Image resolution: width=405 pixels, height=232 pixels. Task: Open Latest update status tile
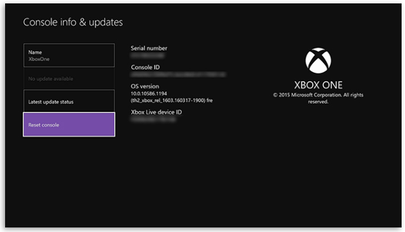[x=69, y=101]
